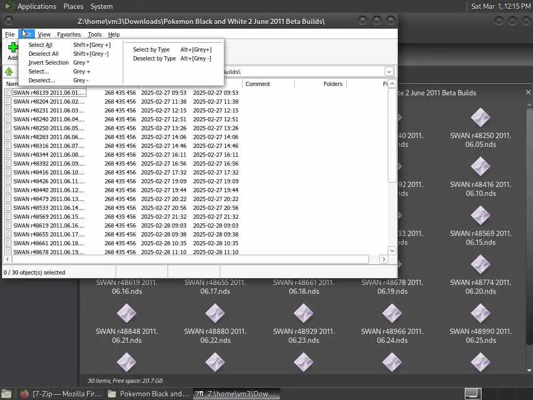Switch to Z:\home\vm3\Dow... taskbar button
This screenshot has height=400, width=533.
[x=236, y=394]
